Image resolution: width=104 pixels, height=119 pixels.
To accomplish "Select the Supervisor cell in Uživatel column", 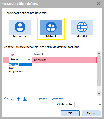I will pyautogui.click(x=64, y=60).
